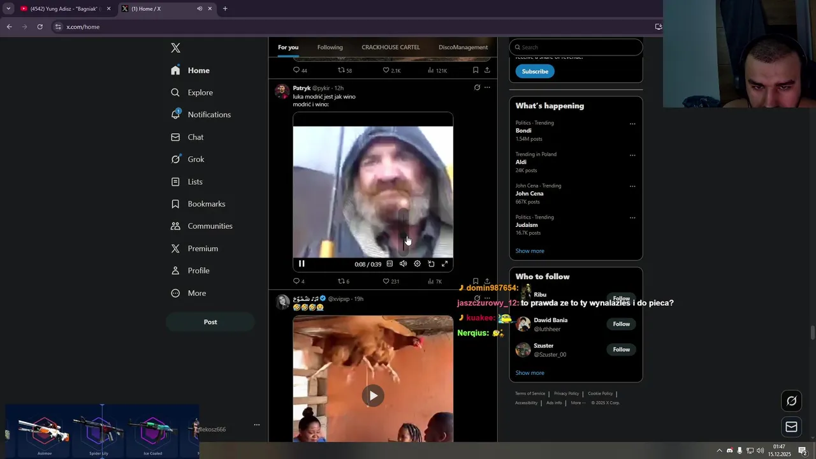
Task: Mute the video with speaker icon
Action: tap(404, 264)
